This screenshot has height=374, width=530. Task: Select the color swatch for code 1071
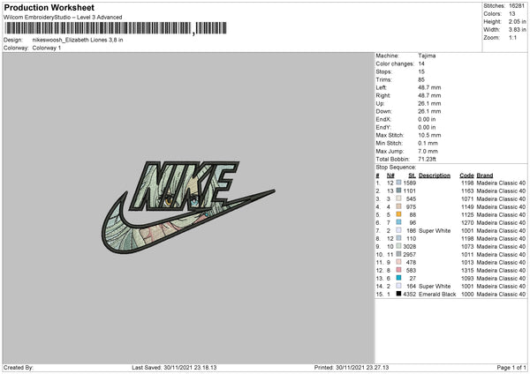point(399,198)
